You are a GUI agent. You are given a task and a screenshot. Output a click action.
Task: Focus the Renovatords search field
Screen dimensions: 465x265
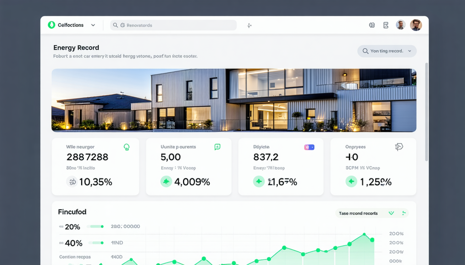coord(173,25)
